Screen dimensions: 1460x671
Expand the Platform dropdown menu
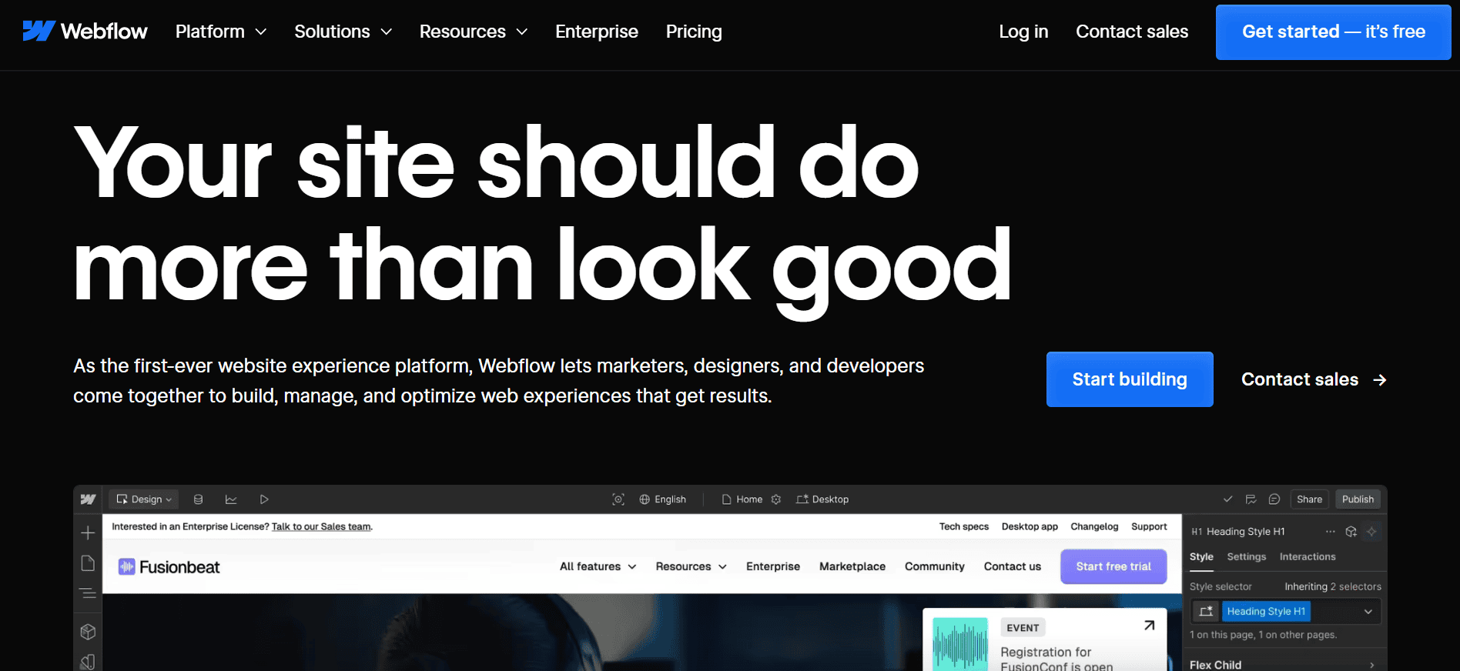point(220,32)
